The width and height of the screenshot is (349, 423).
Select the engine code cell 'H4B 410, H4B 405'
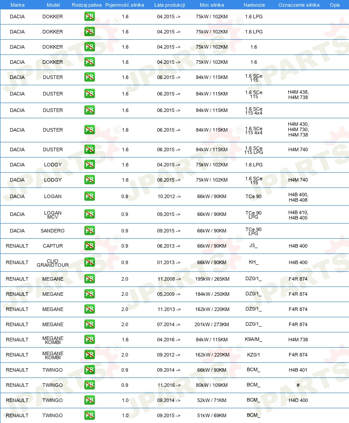pyautogui.click(x=298, y=215)
